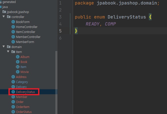Click the opening brace on line 3
The image size is (167, 114).
[x=150, y=17]
